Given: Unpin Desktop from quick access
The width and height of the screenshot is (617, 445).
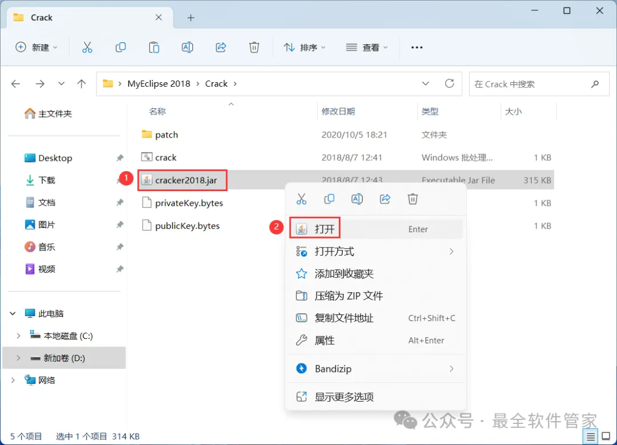Looking at the screenshot, I should 119,158.
